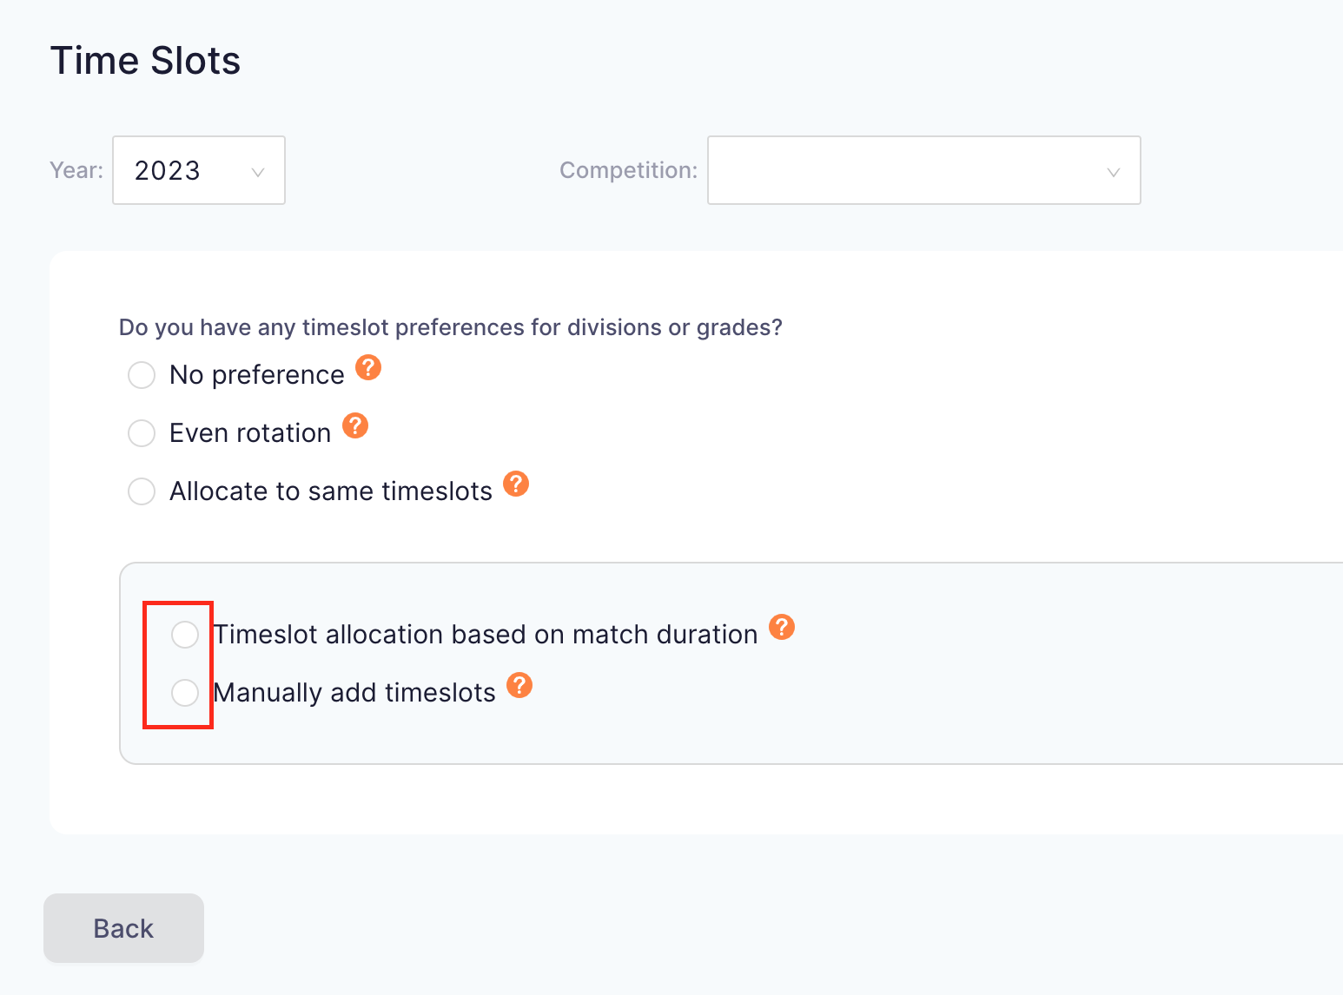Open help icon for match duration allocation
This screenshot has width=1343, height=995.
click(x=782, y=627)
